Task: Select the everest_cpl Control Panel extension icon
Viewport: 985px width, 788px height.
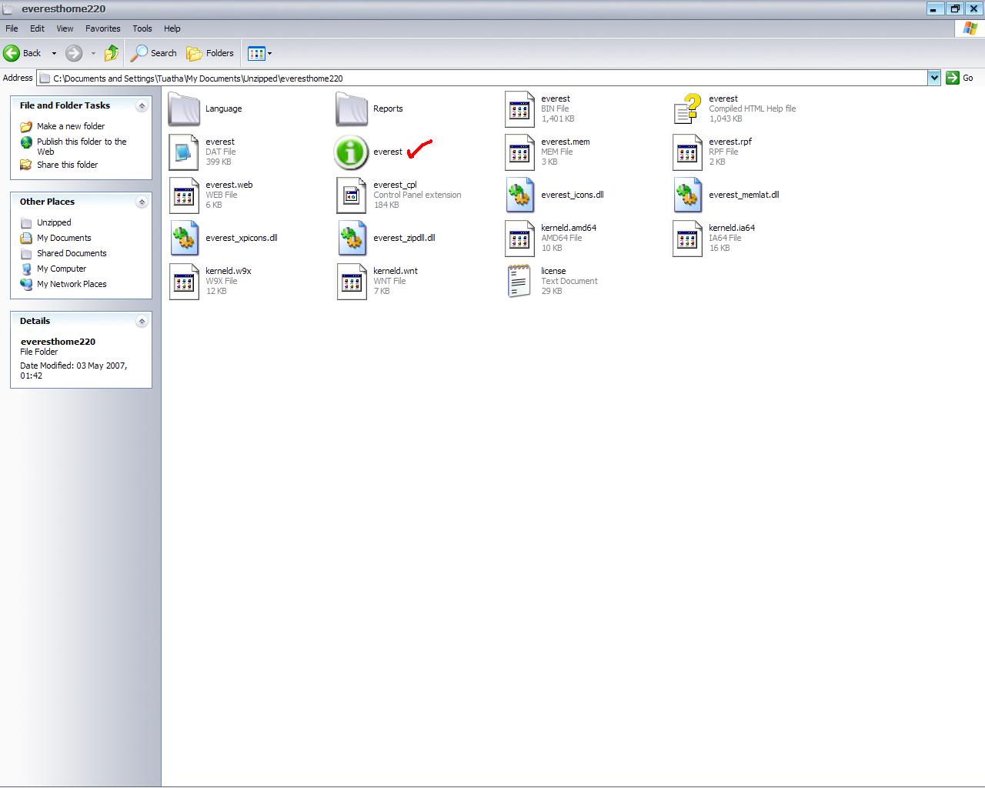Action: click(x=352, y=195)
